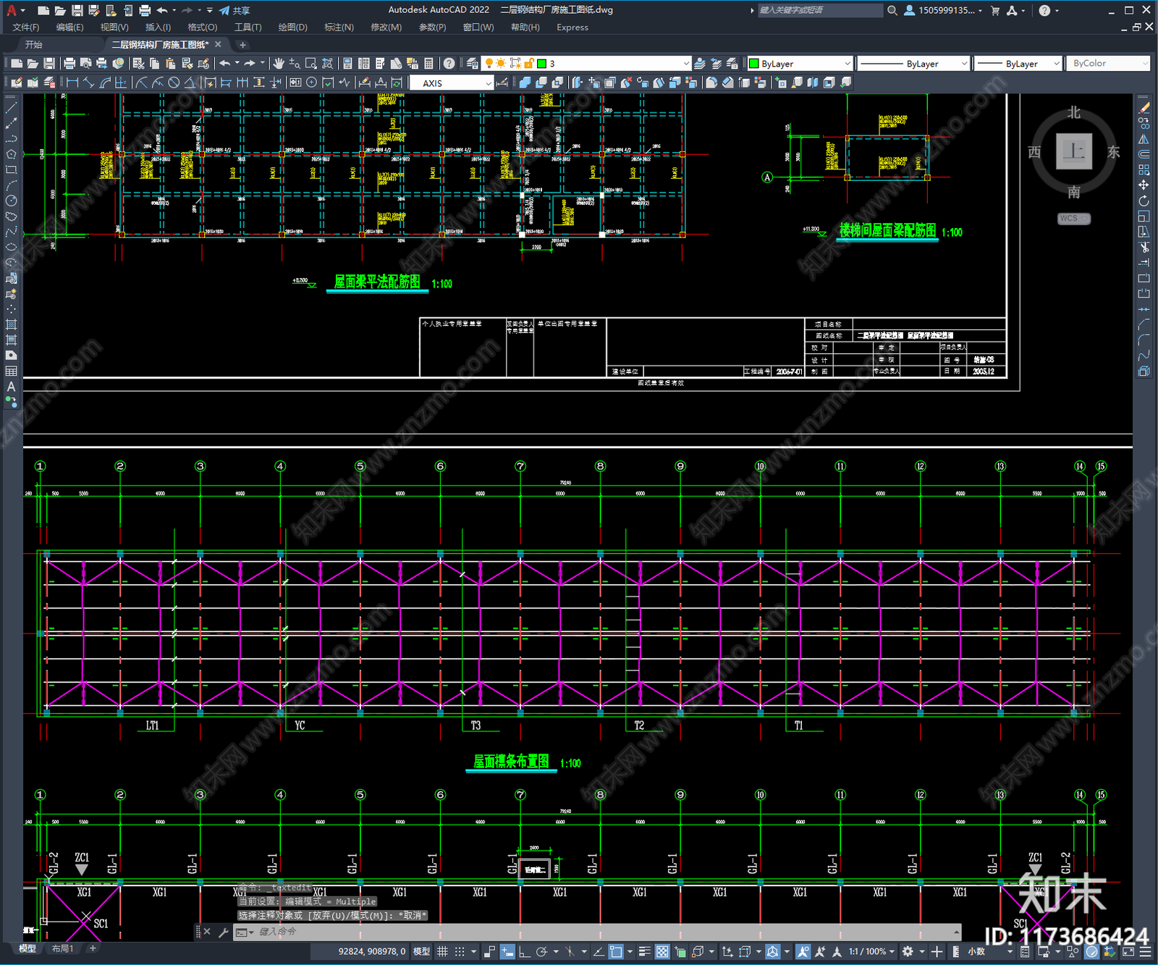
Task: Select the Circle draw tool
Action: pos(11,201)
